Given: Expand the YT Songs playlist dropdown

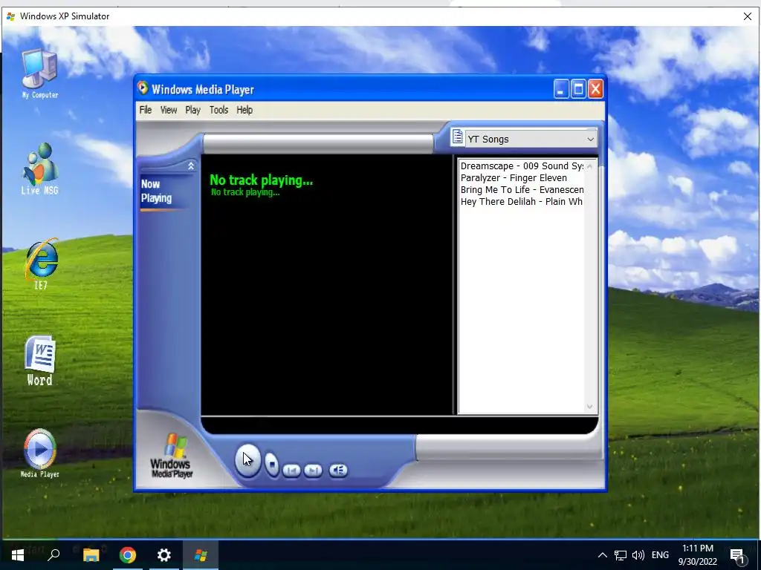Looking at the screenshot, I should pyautogui.click(x=590, y=139).
